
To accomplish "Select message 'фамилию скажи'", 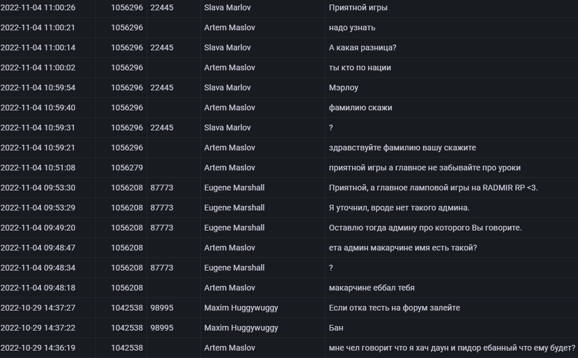I will click(x=361, y=108).
